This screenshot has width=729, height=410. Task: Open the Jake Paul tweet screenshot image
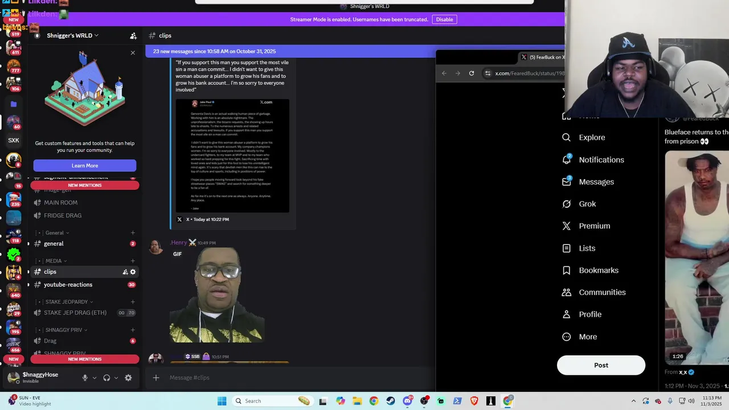pos(232,155)
